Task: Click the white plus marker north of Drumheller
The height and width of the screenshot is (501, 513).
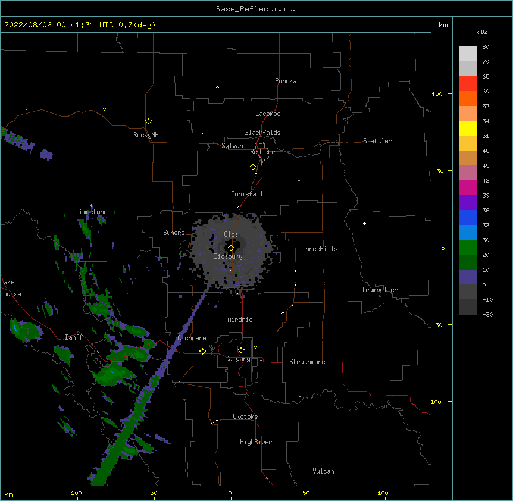Action: click(364, 223)
